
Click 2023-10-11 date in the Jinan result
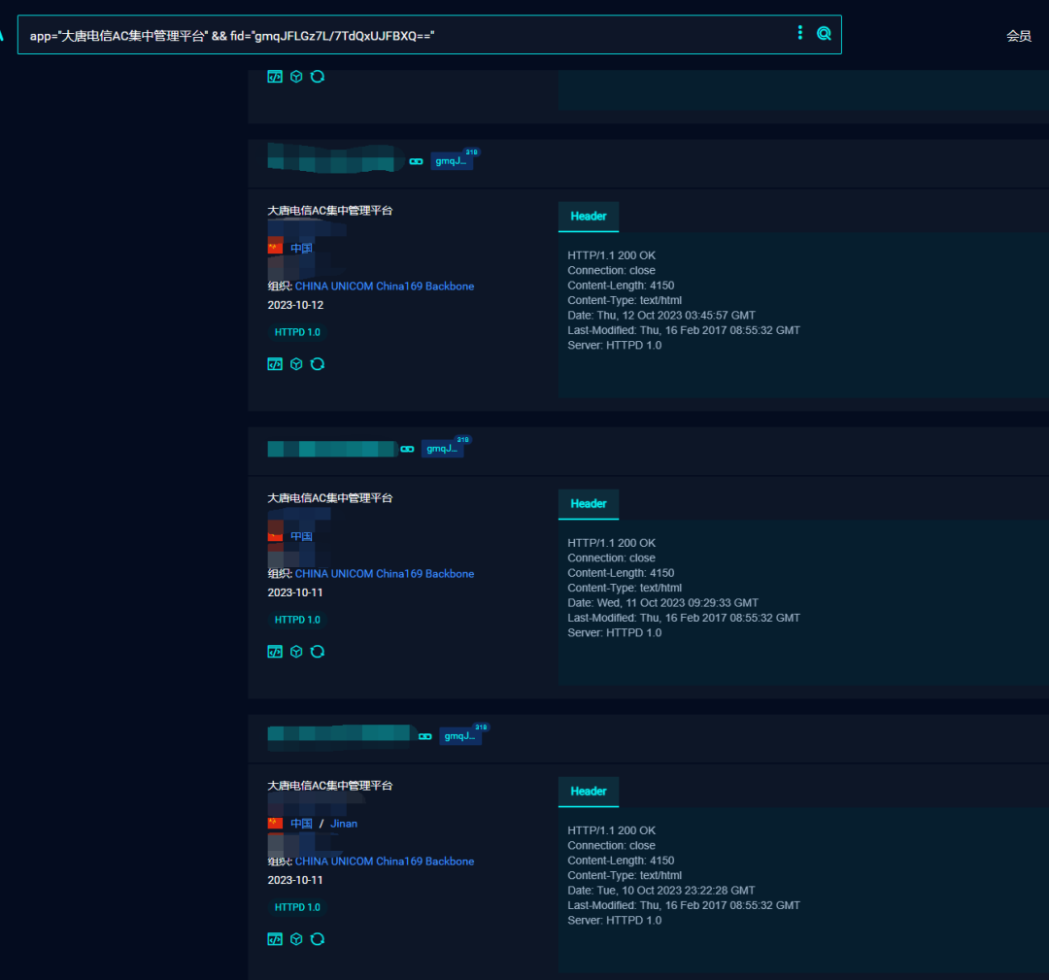(x=295, y=880)
